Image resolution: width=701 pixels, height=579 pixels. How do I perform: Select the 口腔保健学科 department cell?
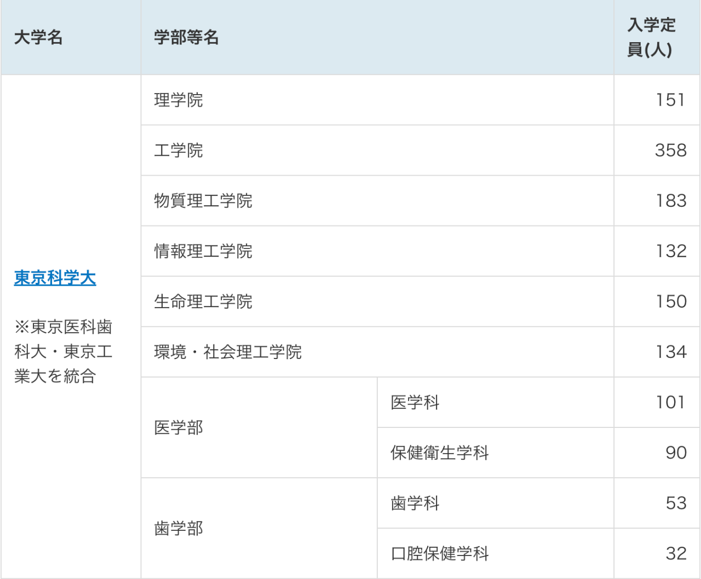(440, 554)
